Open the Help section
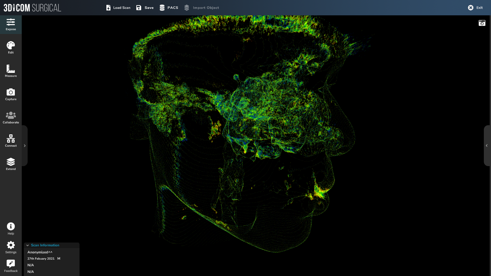 (x=11, y=228)
